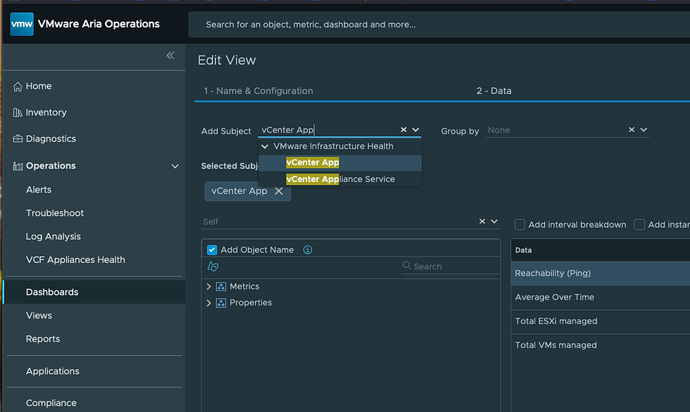Open Diagnostics in the sidebar
Viewport: 690px width, 412px height.
(51, 139)
